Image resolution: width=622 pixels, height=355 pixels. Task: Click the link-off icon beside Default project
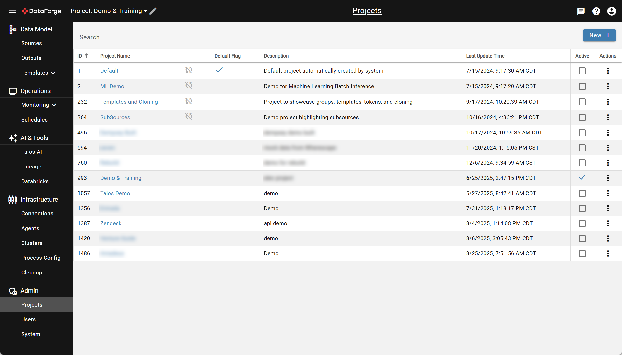[189, 70]
